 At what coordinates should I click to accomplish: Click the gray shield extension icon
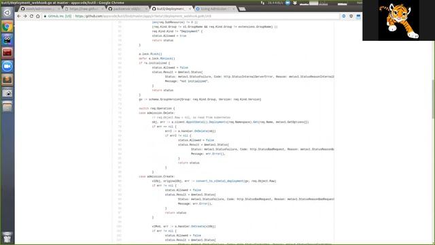pyautogui.click(x=351, y=16)
